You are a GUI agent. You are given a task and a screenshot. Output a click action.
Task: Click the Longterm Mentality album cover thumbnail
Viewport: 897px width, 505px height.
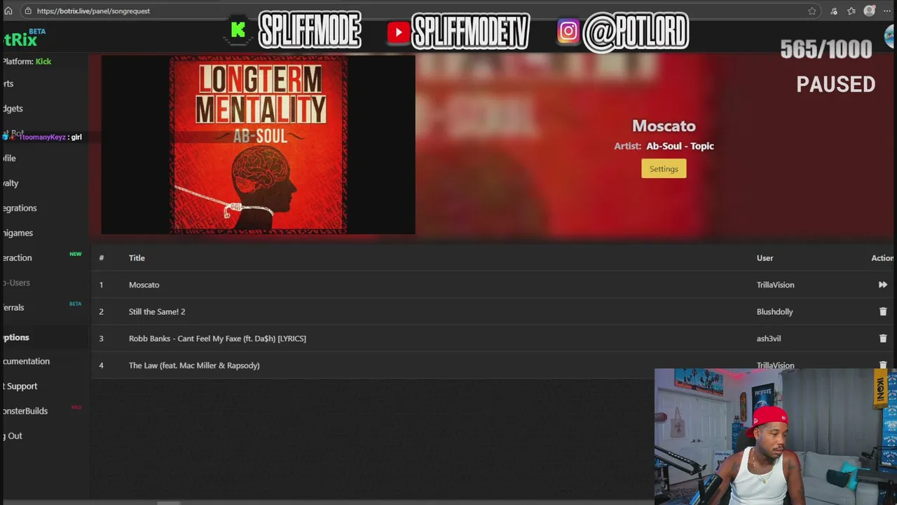point(258,144)
